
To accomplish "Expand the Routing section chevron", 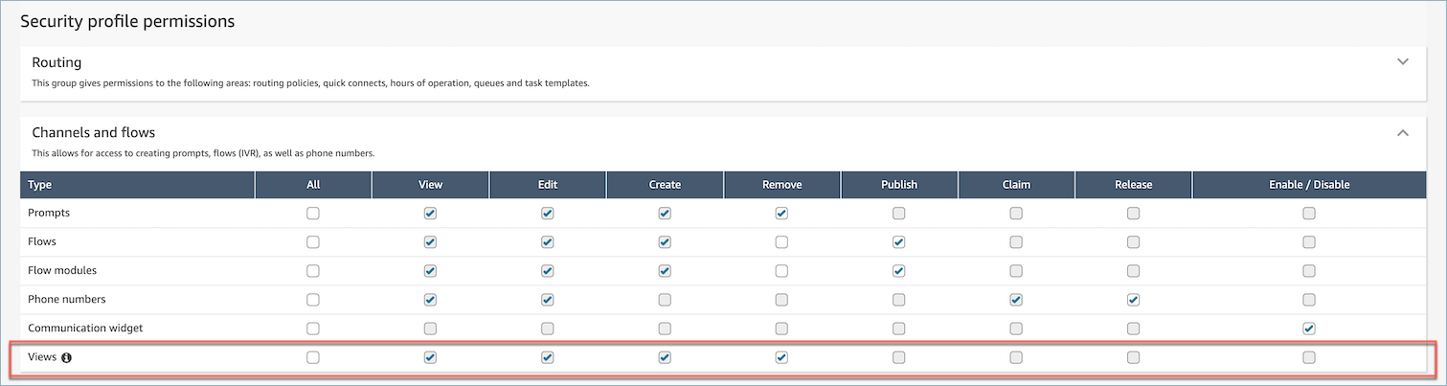I will click(x=1403, y=61).
